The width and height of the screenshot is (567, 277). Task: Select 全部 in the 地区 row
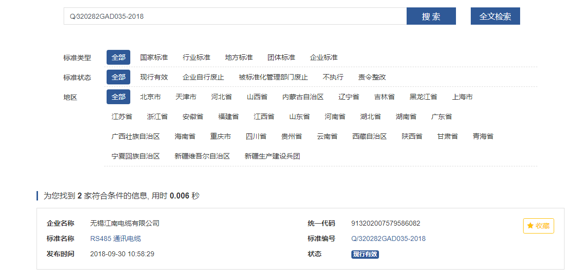(x=118, y=97)
